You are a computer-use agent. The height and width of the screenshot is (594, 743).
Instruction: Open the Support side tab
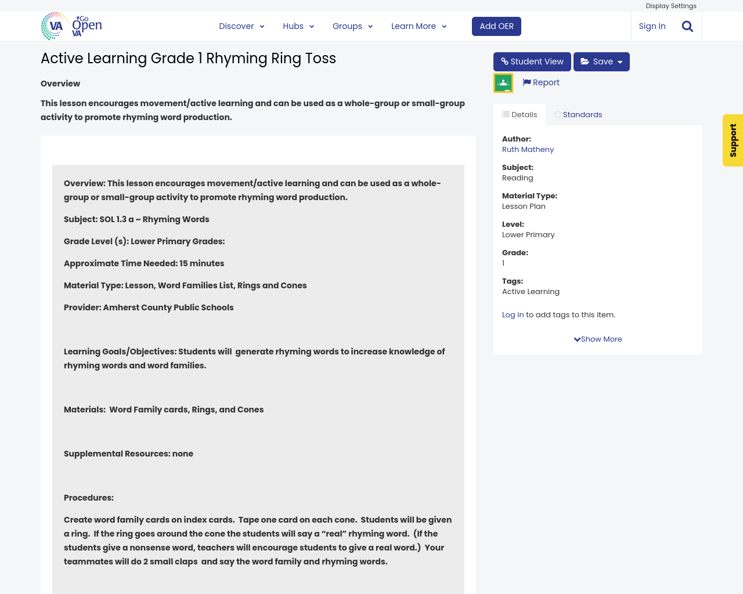pyautogui.click(x=733, y=140)
